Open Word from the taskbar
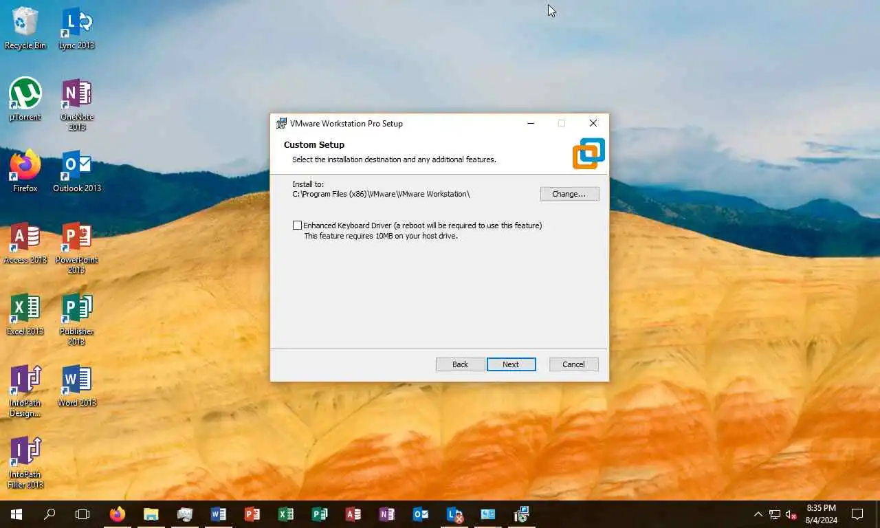The image size is (880, 528). pos(219,514)
